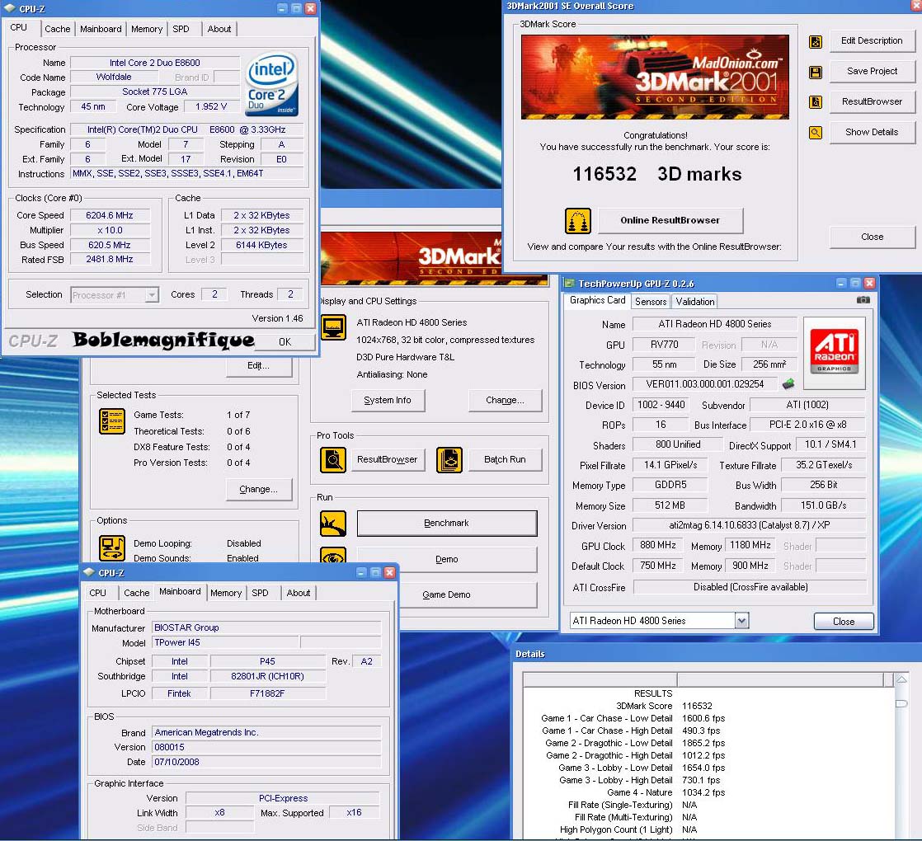
Task: Click ResultBrowser button in score window
Action: coord(872,101)
